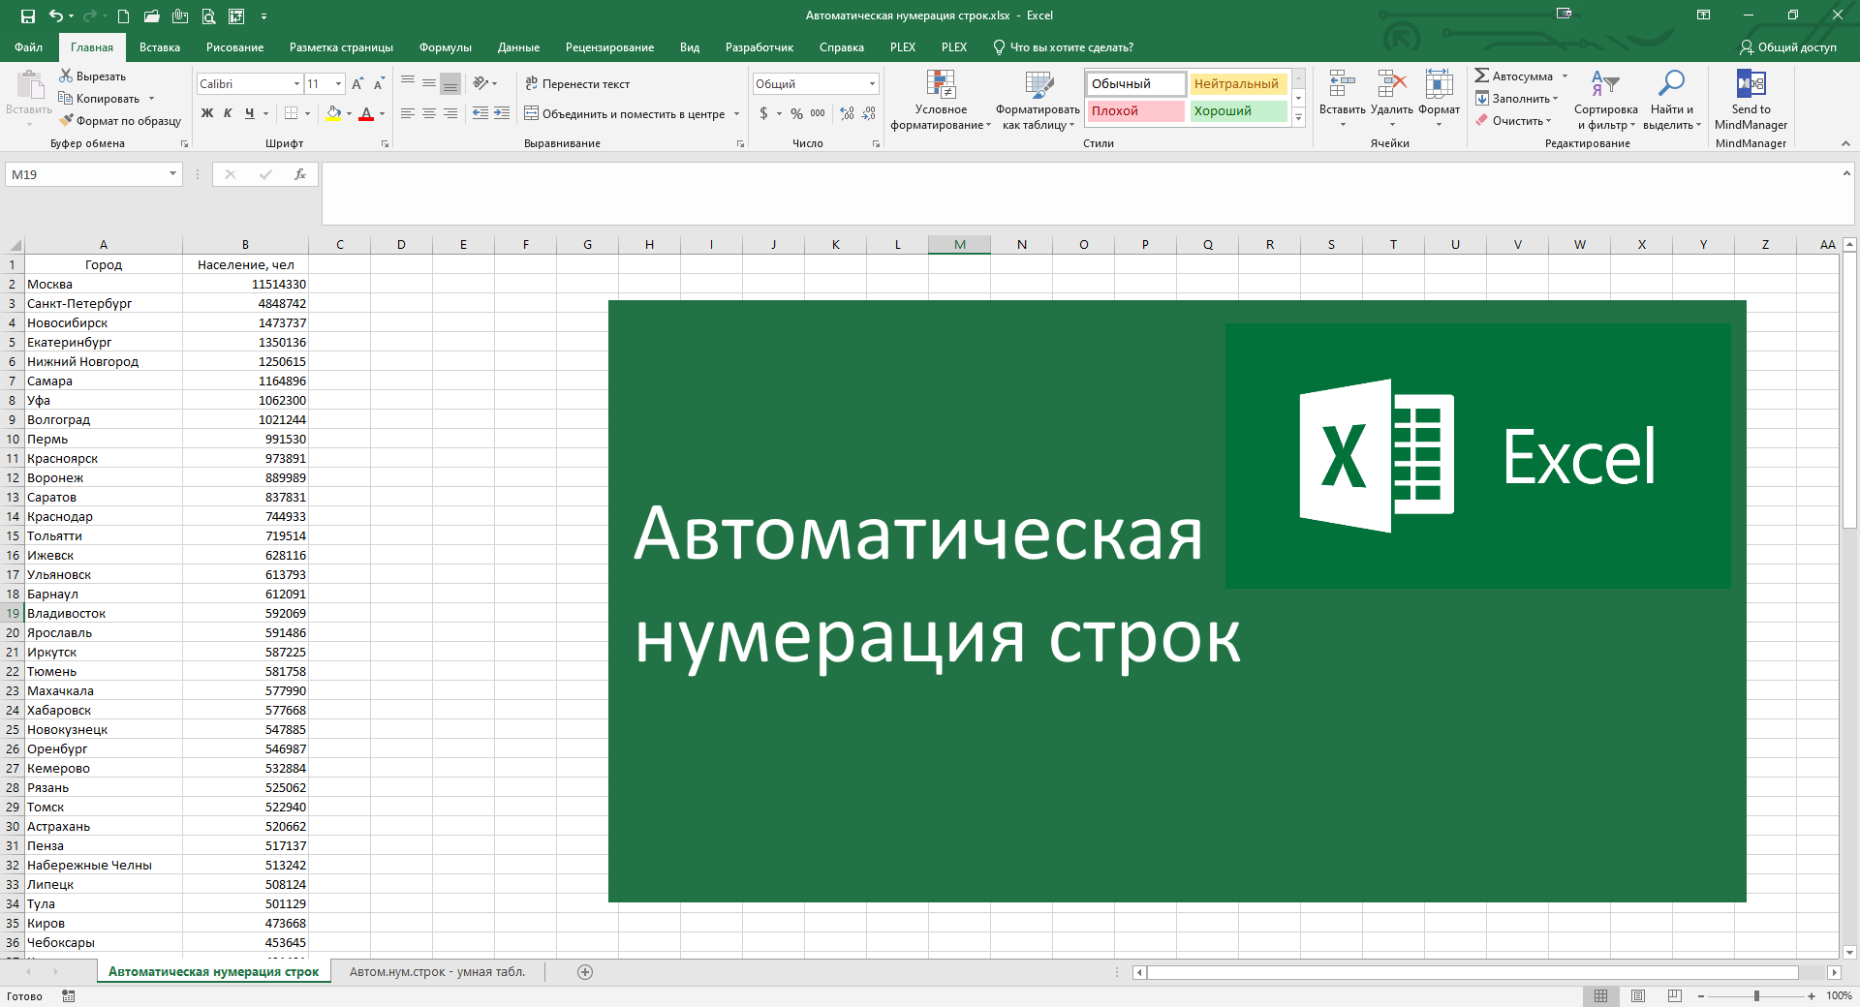Click the Merge and Center icon
The image size is (1860, 1007).
531,113
